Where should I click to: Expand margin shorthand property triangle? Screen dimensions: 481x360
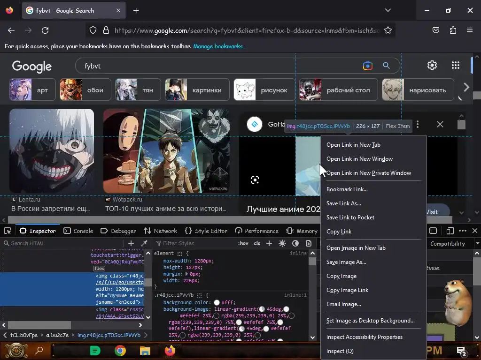(x=187, y=274)
